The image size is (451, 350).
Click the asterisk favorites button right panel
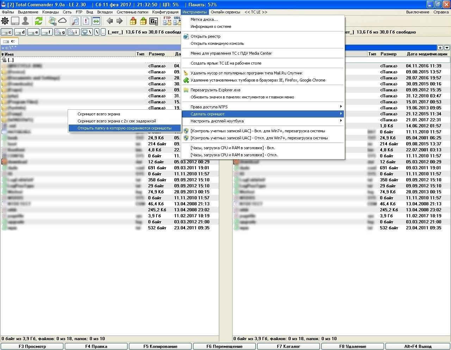click(440, 48)
